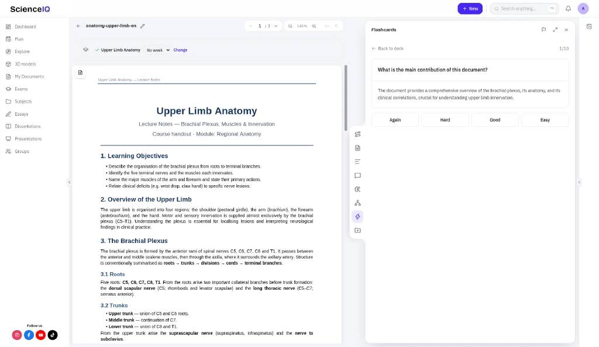
Task: Open the outline lines tool icon
Action: (357, 162)
